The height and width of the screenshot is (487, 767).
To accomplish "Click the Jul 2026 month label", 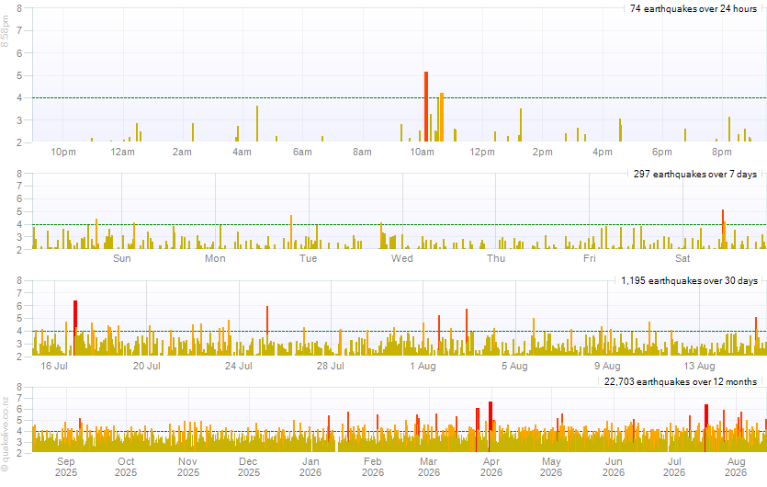I will 674,467.
